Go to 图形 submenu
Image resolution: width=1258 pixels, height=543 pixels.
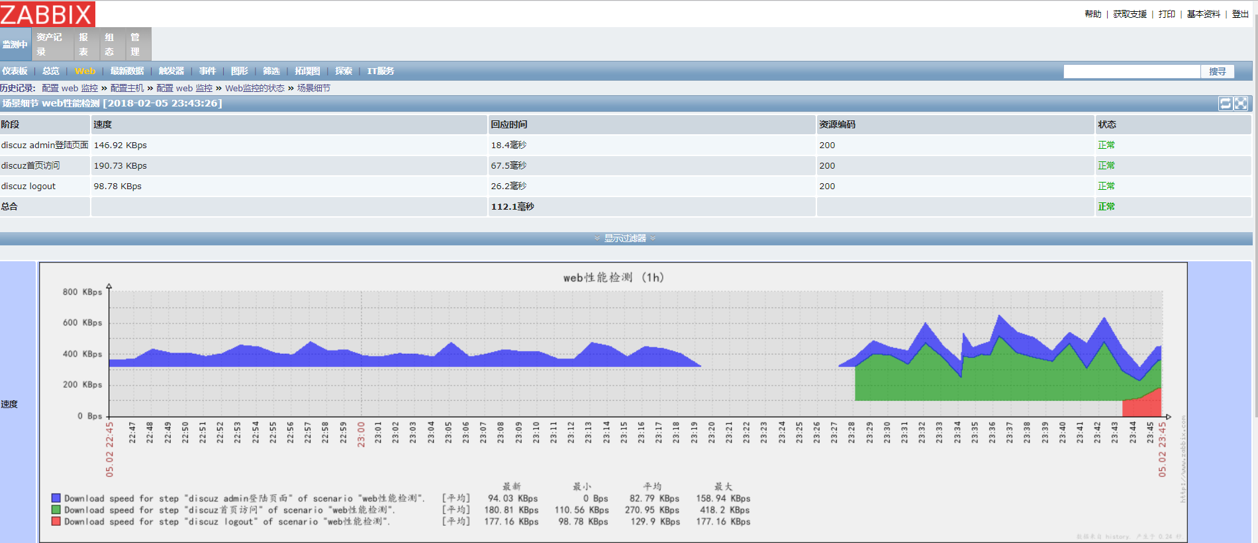click(240, 71)
